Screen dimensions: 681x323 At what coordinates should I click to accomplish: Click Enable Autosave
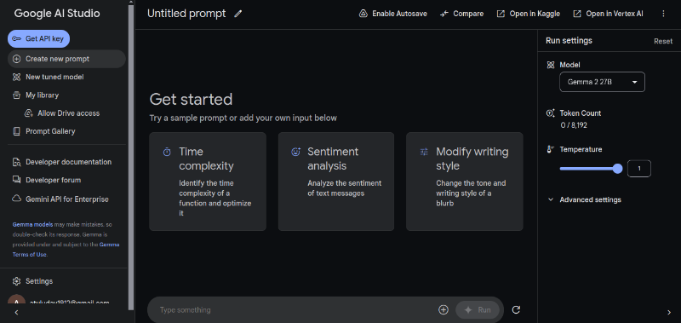pos(393,14)
